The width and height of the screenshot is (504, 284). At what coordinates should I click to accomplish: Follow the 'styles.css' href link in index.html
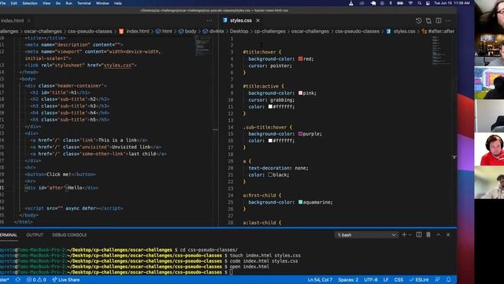pos(117,65)
